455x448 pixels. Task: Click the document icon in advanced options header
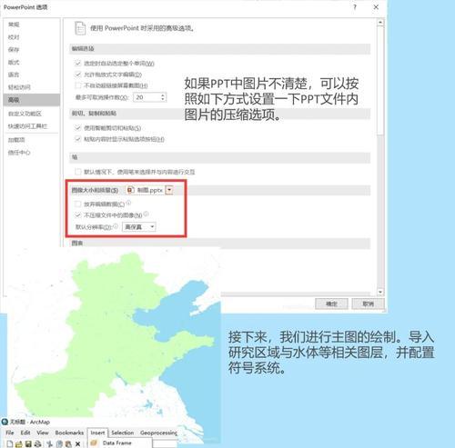click(80, 28)
